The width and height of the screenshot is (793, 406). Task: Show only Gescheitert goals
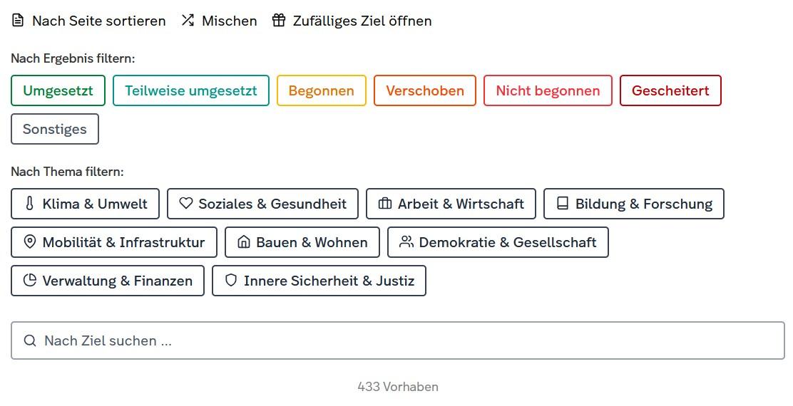670,90
